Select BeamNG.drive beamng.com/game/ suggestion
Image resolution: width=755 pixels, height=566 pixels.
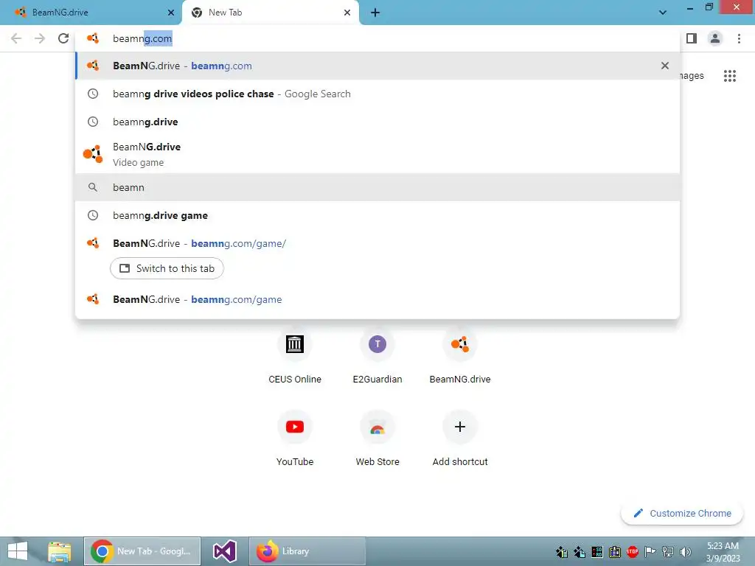tap(377, 243)
